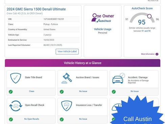Viewport: 165px width, 124px height.
Task: Click the Vehicle History at a Glance banner
Action: coord(82,63)
